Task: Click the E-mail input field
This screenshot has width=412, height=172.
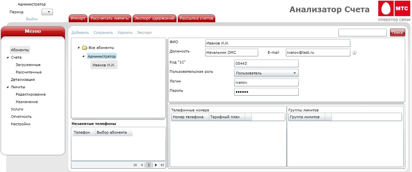Action: pos(318,52)
